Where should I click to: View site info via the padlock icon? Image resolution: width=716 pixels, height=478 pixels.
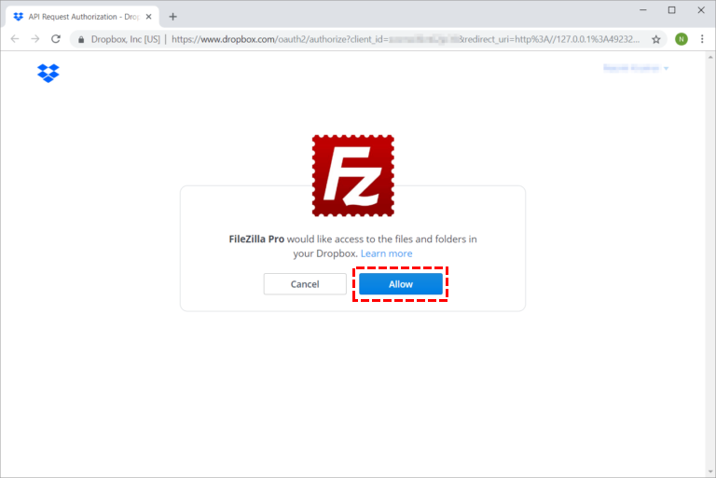[x=81, y=39]
